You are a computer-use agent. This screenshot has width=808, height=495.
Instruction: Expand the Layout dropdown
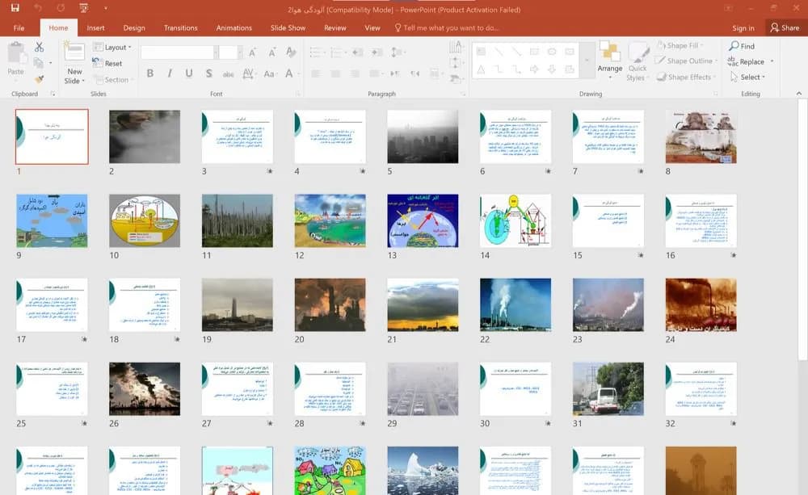(112, 47)
